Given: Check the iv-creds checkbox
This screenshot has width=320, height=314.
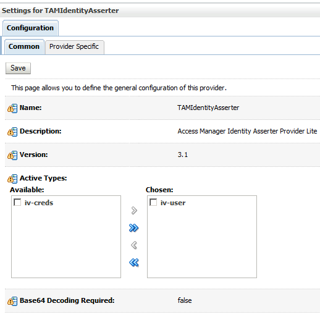Looking at the screenshot, I should (17, 202).
